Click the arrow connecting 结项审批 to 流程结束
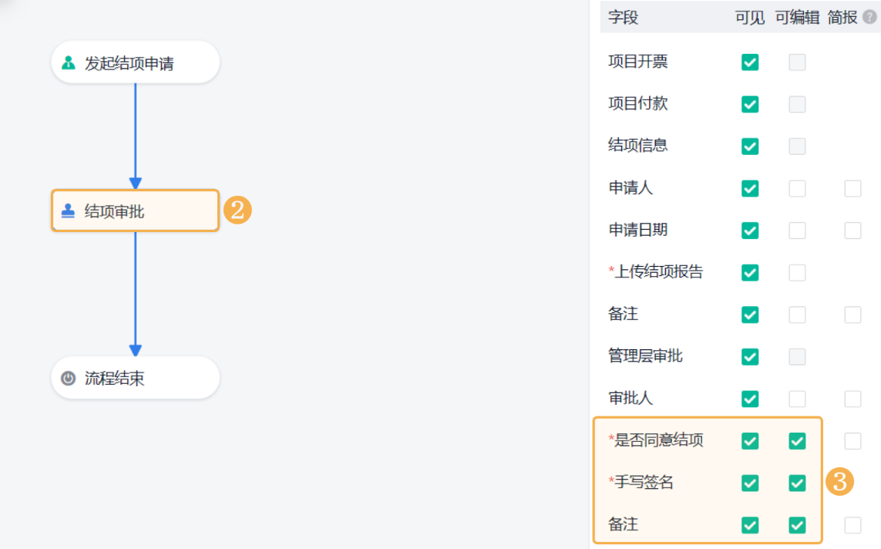 (136, 293)
